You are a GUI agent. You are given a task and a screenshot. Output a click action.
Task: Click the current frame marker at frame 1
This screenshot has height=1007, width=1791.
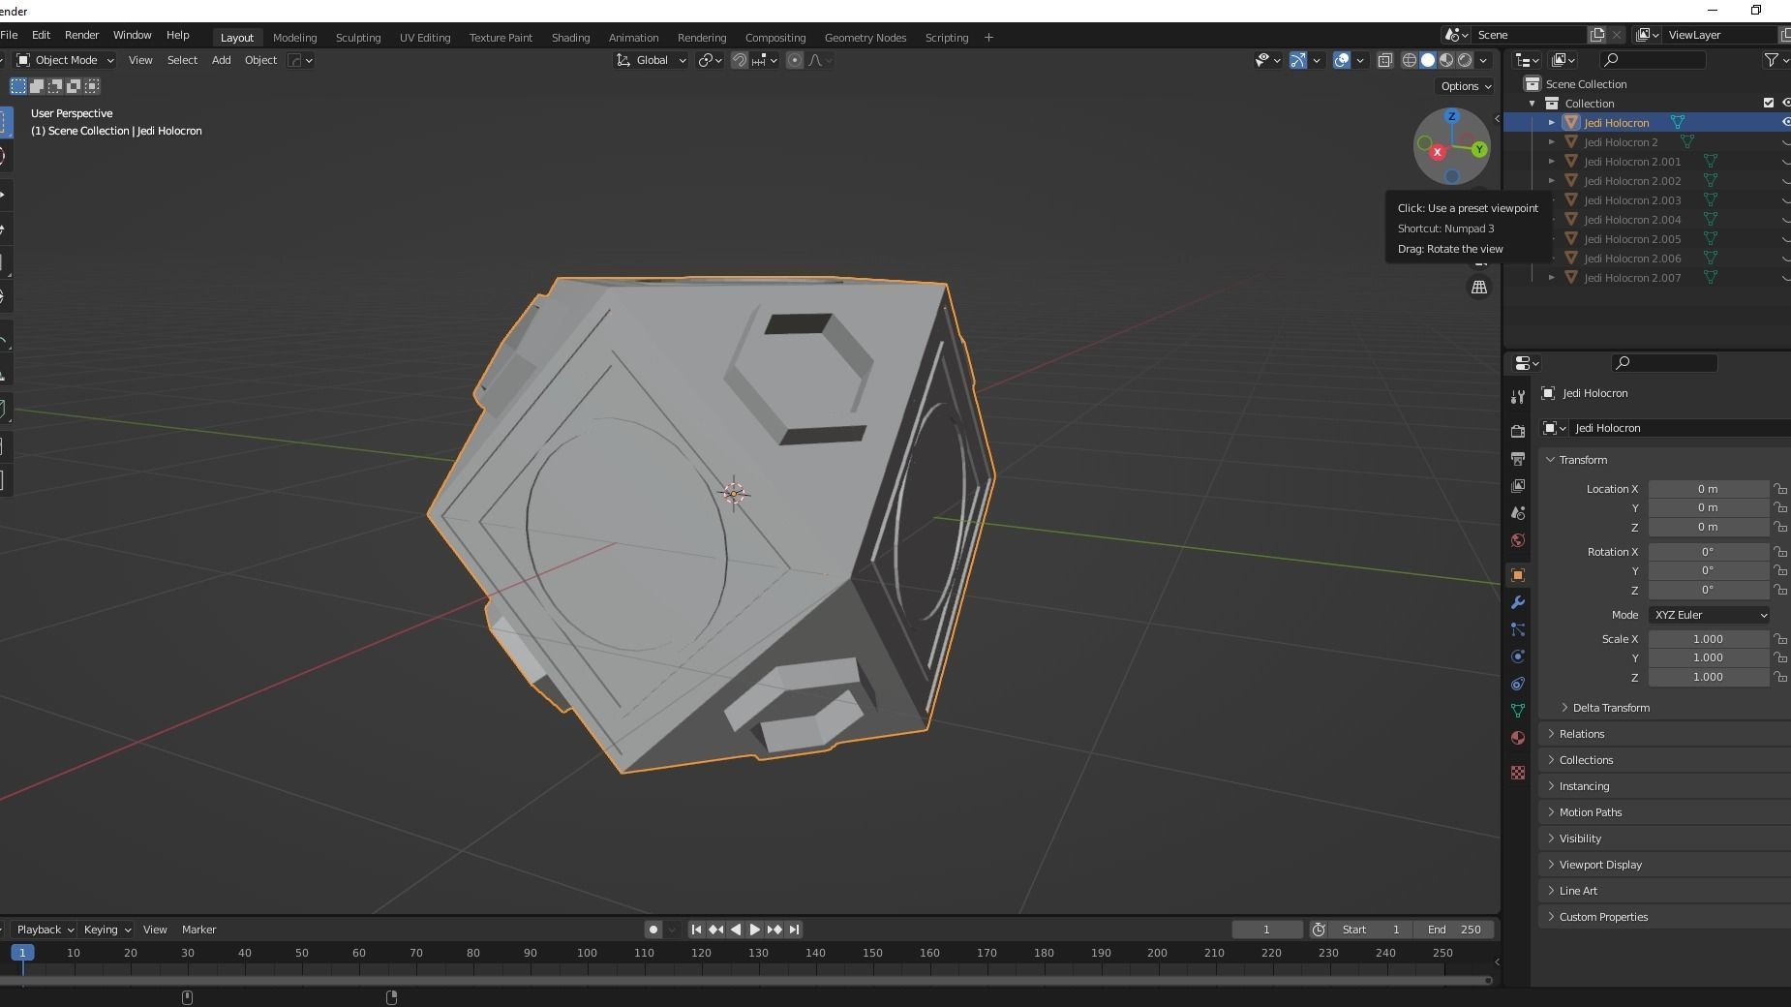[x=22, y=954]
